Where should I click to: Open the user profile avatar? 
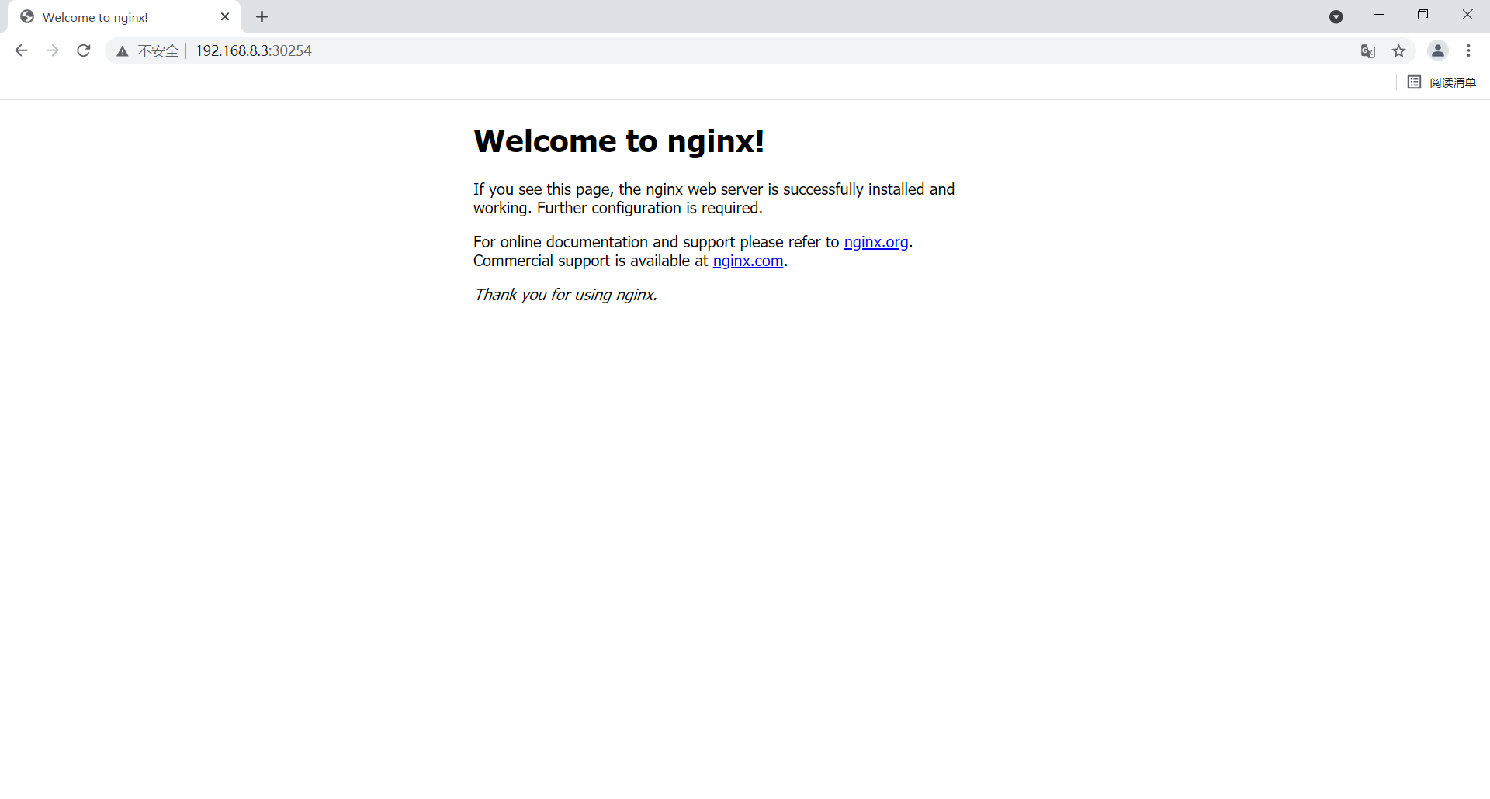point(1438,50)
